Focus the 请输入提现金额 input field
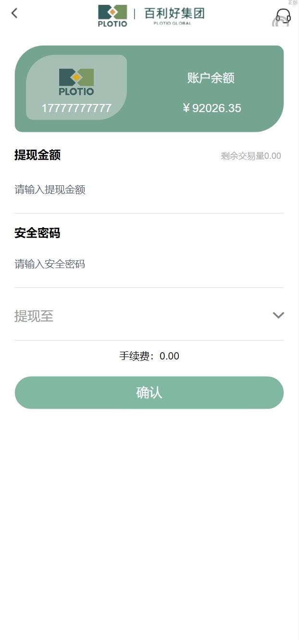The image size is (299, 640). click(149, 190)
